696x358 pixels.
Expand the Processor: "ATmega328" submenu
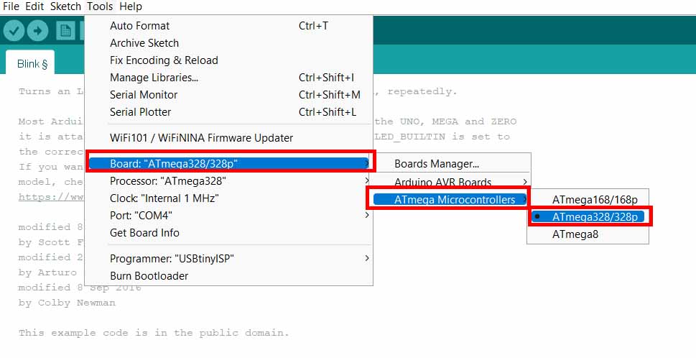point(229,181)
